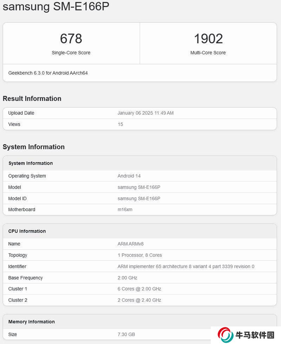Click the samsung SM-E166P page title
The image size is (281, 344).
(56, 7)
